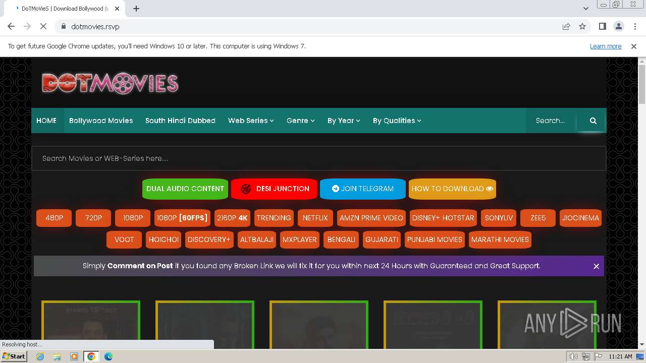
Task: Open the first movie poster thumbnail
Action: pyautogui.click(x=91, y=325)
